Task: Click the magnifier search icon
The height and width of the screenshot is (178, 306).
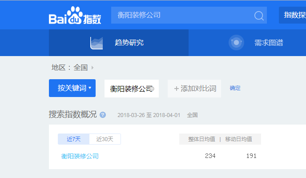Action: [259, 16]
